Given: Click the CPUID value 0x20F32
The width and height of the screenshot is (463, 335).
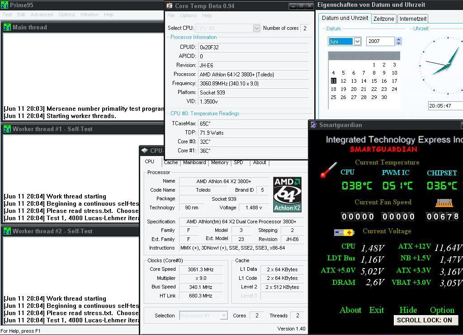Looking at the screenshot, I should point(253,47).
